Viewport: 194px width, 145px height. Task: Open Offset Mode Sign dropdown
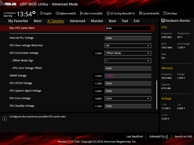pyautogui.click(x=128, y=61)
